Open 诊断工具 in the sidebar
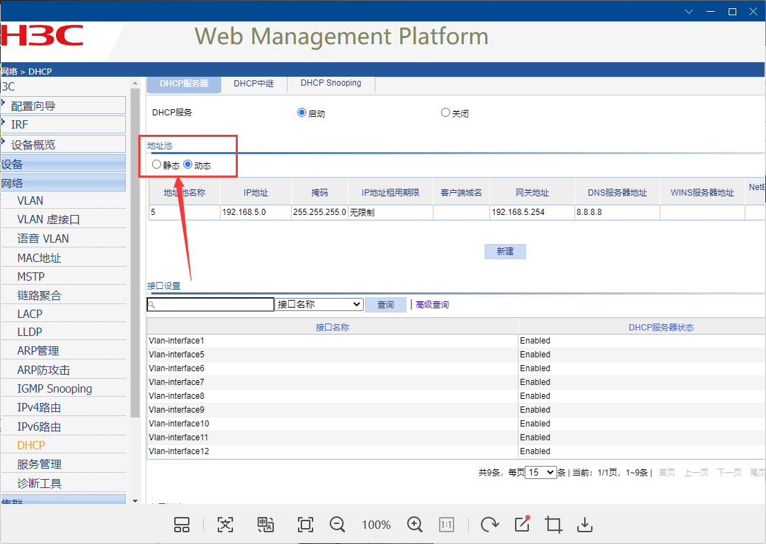 click(x=39, y=483)
